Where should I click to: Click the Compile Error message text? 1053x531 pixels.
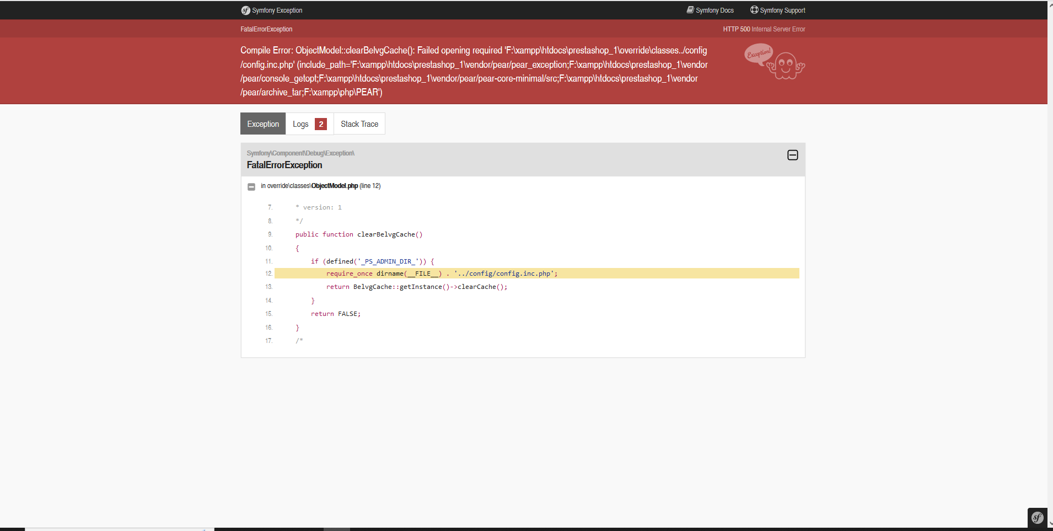[474, 71]
